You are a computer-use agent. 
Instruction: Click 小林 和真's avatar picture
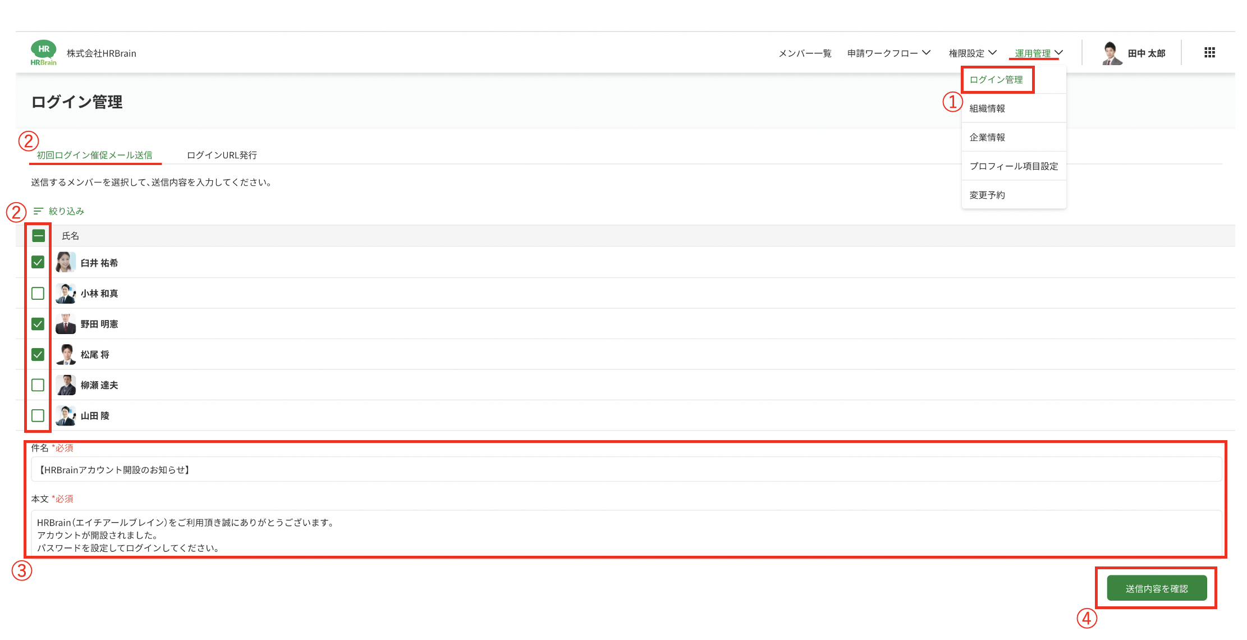click(x=66, y=294)
